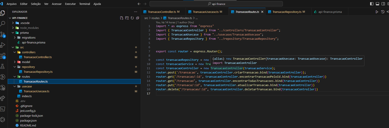The height and width of the screenshot is (128, 389).
Task: Click line number 17 in the editor gutter
Action: click(148, 94)
